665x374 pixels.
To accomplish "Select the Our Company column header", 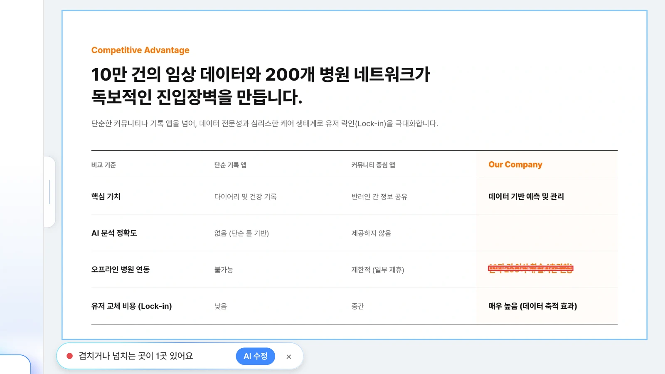I will (x=515, y=165).
